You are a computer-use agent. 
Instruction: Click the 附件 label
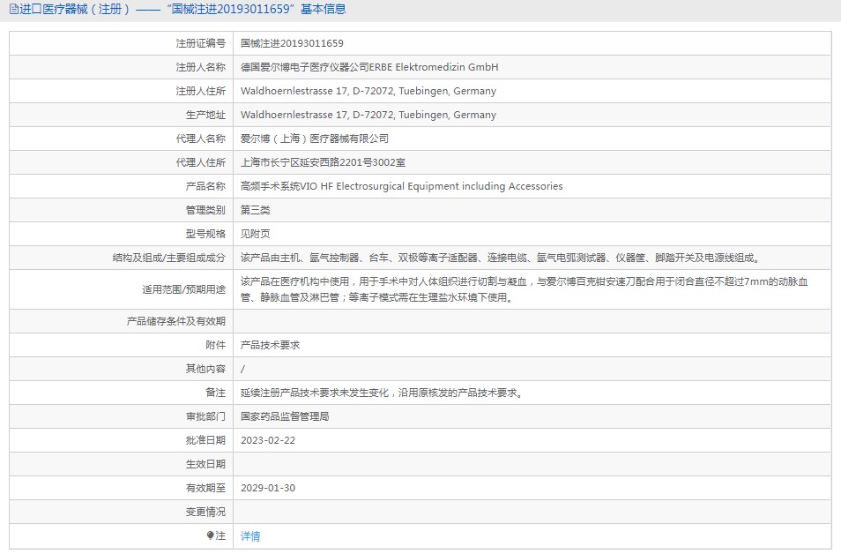coord(216,345)
